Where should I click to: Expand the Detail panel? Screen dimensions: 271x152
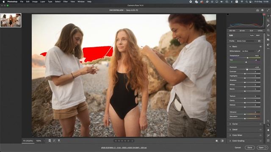pyautogui.click(x=230, y=130)
